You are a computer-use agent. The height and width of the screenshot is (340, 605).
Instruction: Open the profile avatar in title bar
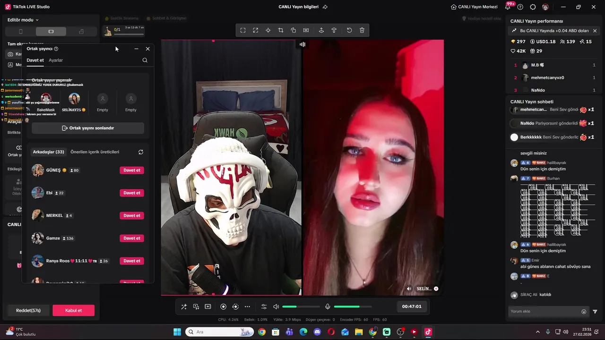[x=545, y=7]
